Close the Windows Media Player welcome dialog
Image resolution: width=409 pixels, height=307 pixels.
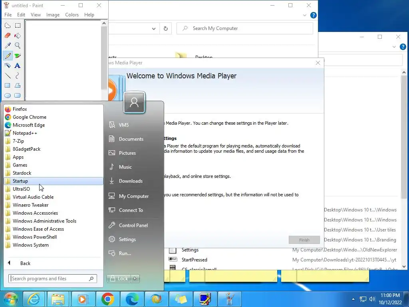click(x=318, y=63)
